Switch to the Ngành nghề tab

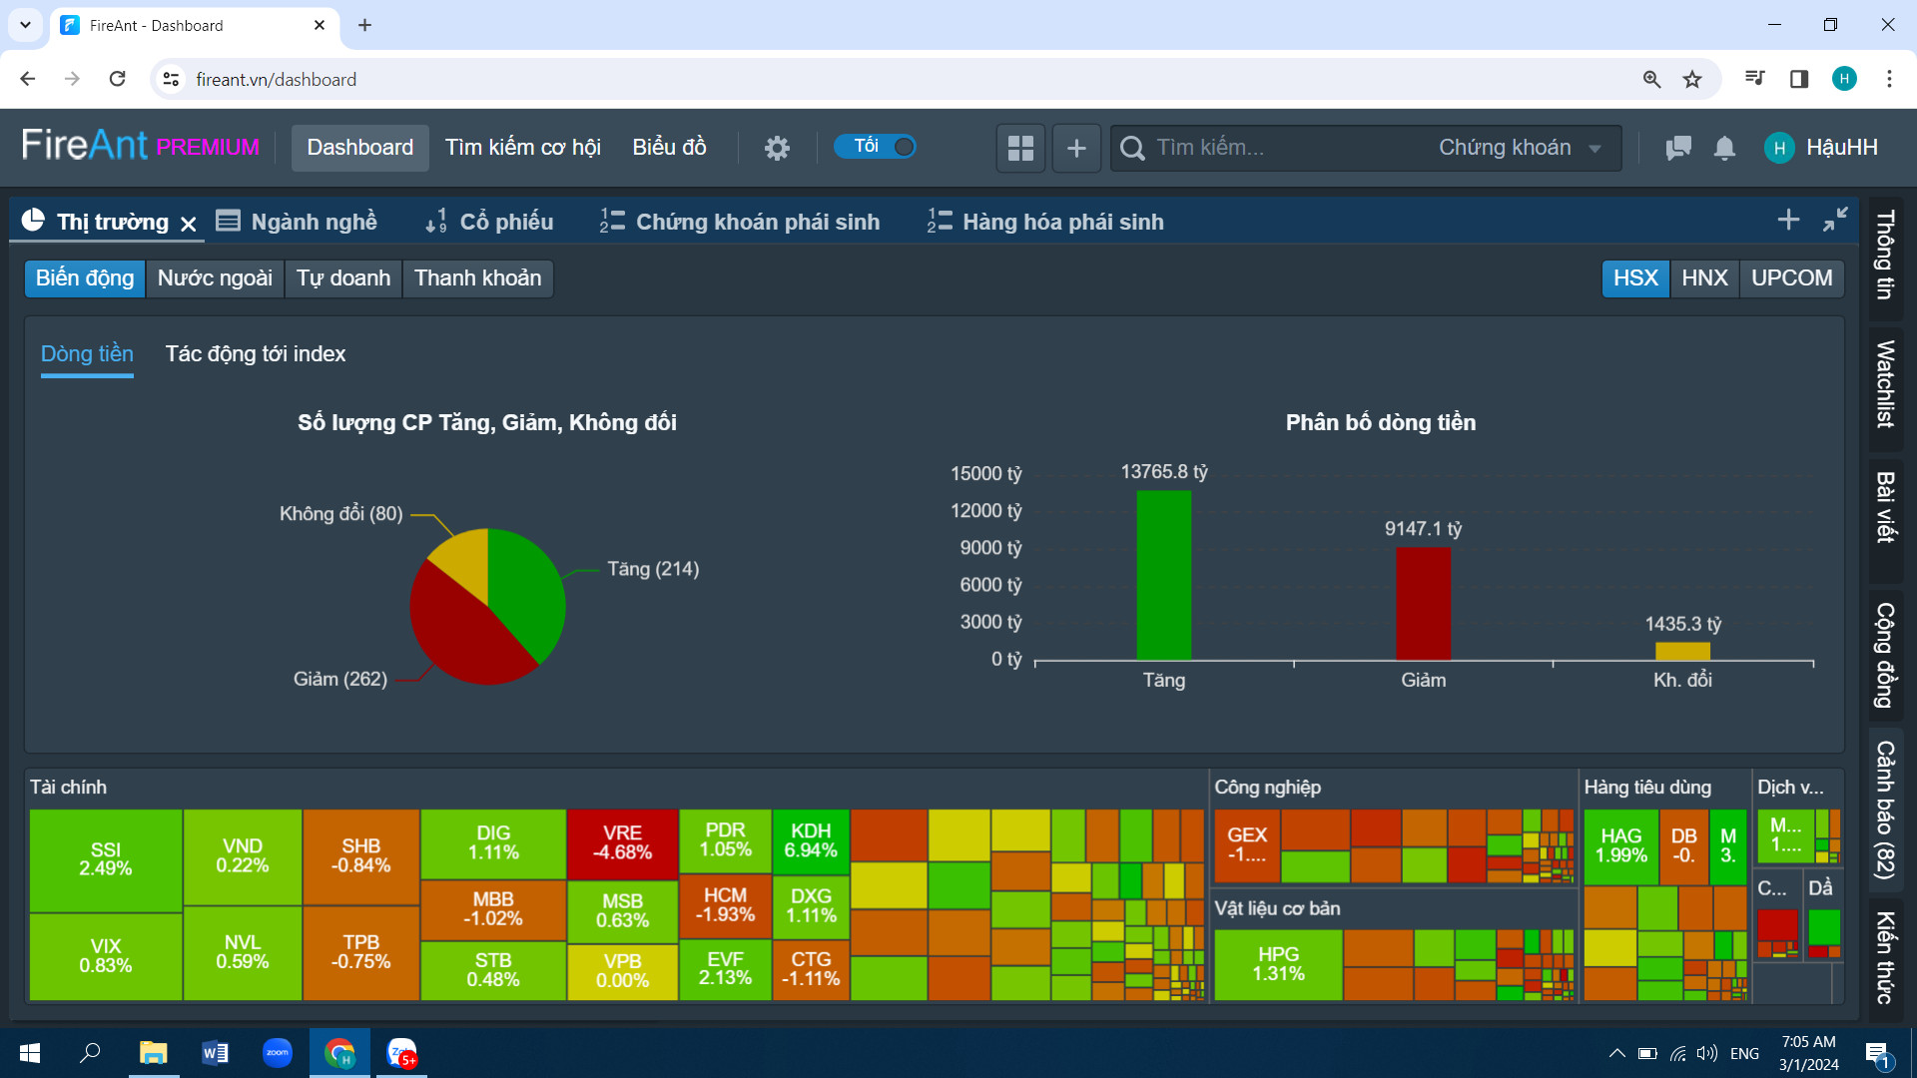298,222
